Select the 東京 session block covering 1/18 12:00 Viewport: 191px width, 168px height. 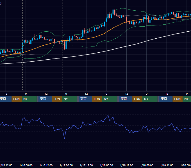[126, 99]
